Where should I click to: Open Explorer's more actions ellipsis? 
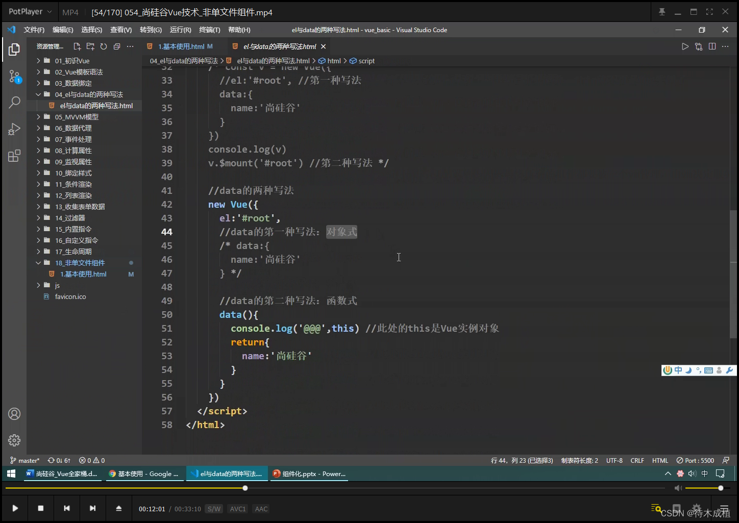pyautogui.click(x=130, y=46)
